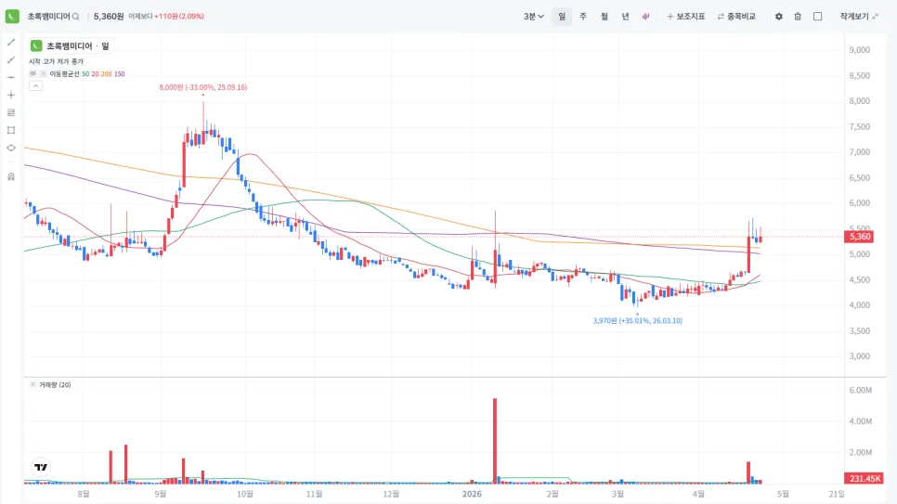
Task: Click the 4월 label on time axis
Action: pos(698,494)
